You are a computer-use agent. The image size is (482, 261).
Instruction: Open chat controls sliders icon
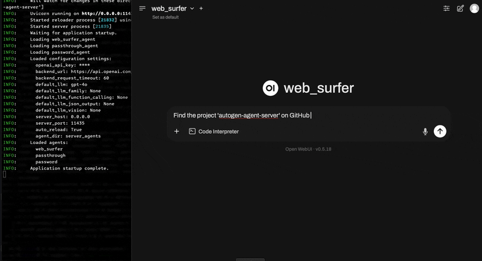(x=446, y=8)
